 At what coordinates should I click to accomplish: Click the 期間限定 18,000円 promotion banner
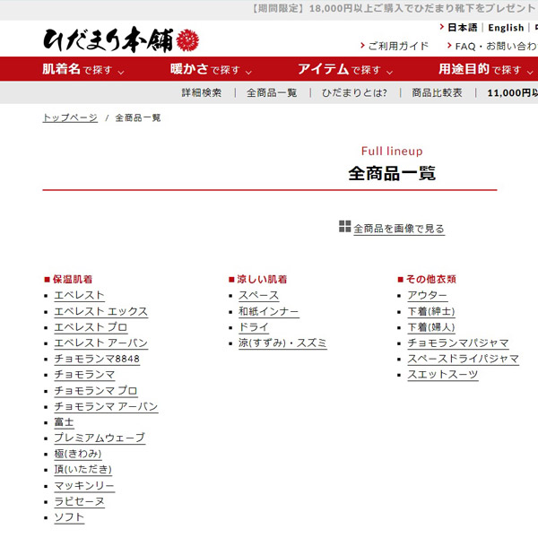point(394,8)
